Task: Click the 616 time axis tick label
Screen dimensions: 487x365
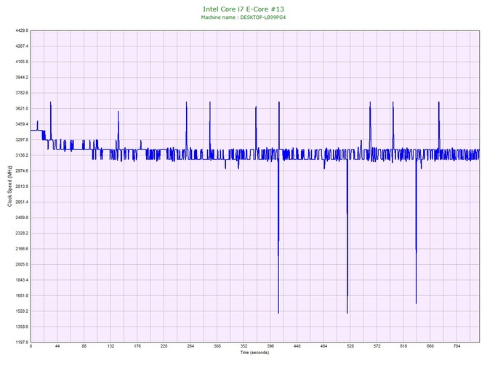Action: click(x=403, y=346)
